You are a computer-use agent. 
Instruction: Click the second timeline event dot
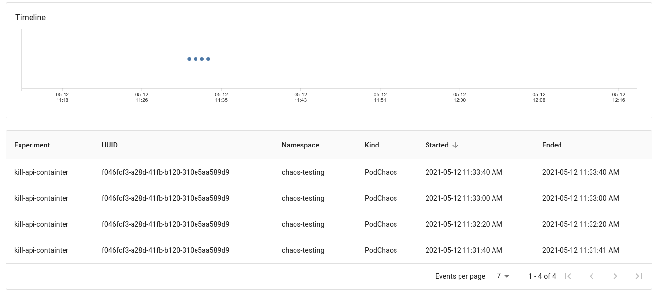[196, 59]
